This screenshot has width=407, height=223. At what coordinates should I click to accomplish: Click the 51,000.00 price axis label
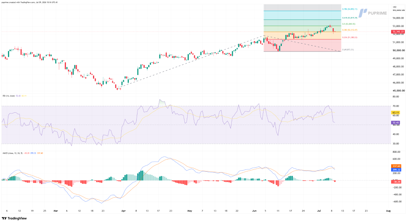coord(398,42)
